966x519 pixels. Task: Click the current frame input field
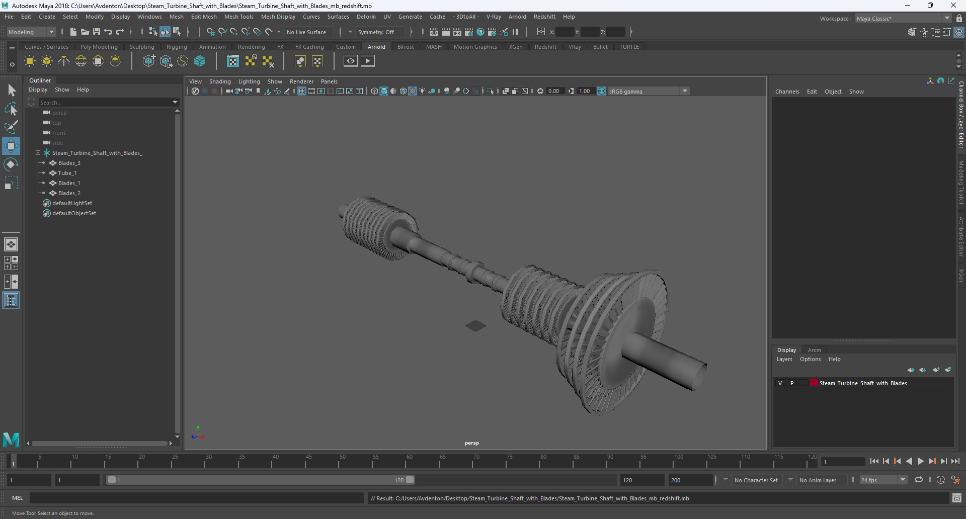(843, 462)
